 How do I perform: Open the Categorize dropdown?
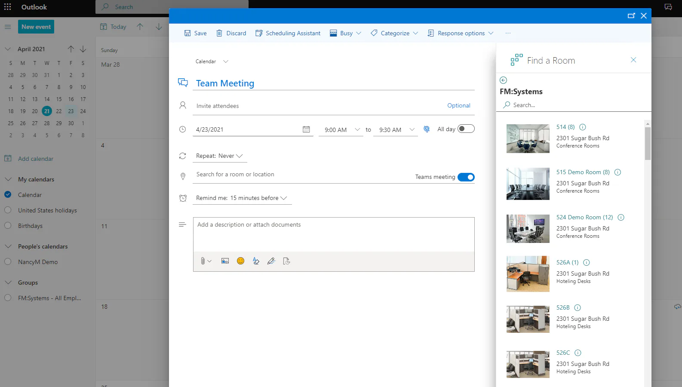394,33
